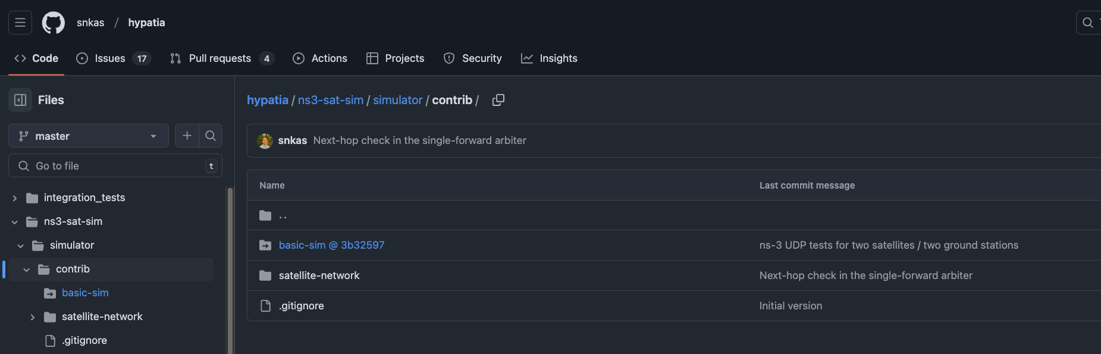Open the basic-sim @ 3b32597 submodule link

[331, 245]
